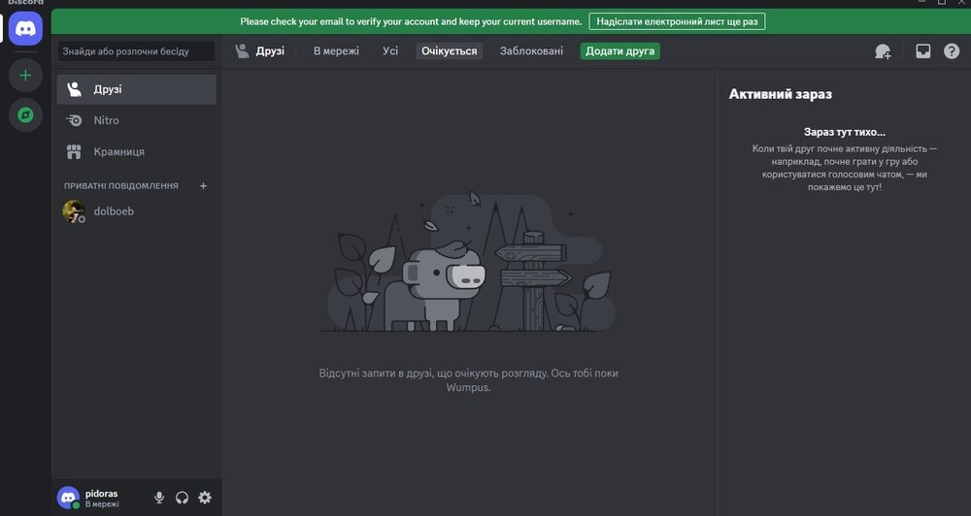
Task: Open Discord home direct messages icon
Action: (x=25, y=28)
